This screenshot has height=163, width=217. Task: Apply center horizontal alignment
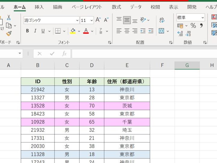[127, 31]
